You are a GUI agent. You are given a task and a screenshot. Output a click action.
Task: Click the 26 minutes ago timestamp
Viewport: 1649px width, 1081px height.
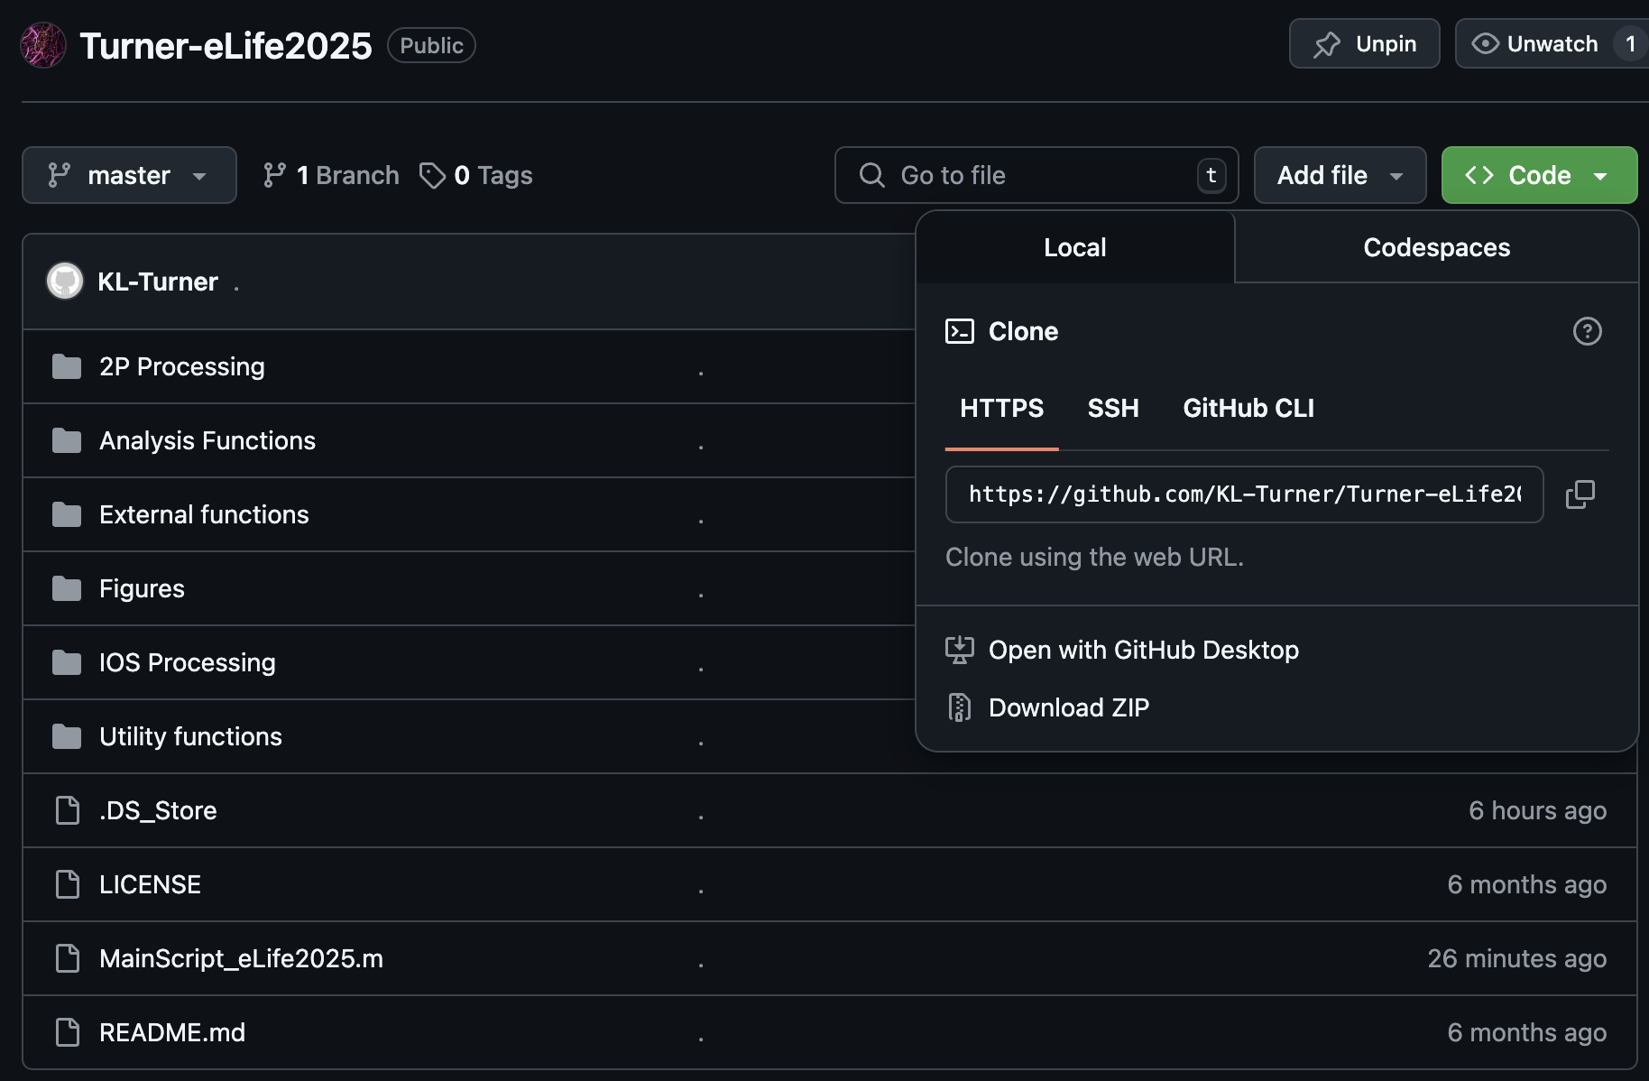1516,958
